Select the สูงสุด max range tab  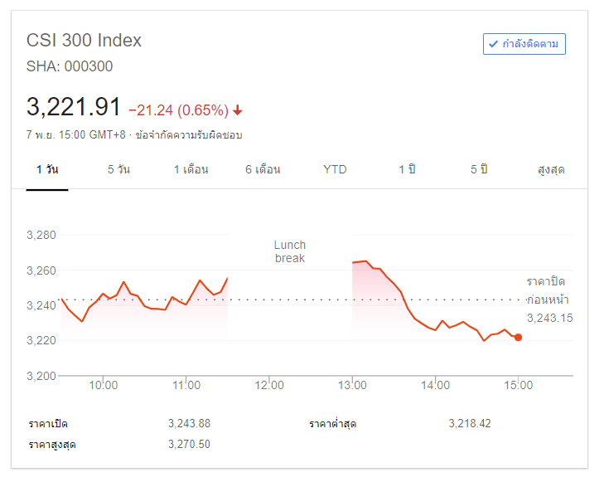[x=551, y=169]
